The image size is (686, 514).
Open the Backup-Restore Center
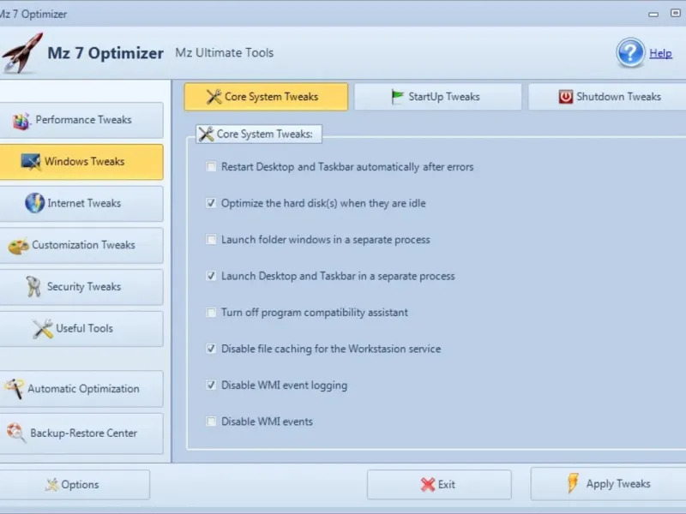pos(81,433)
